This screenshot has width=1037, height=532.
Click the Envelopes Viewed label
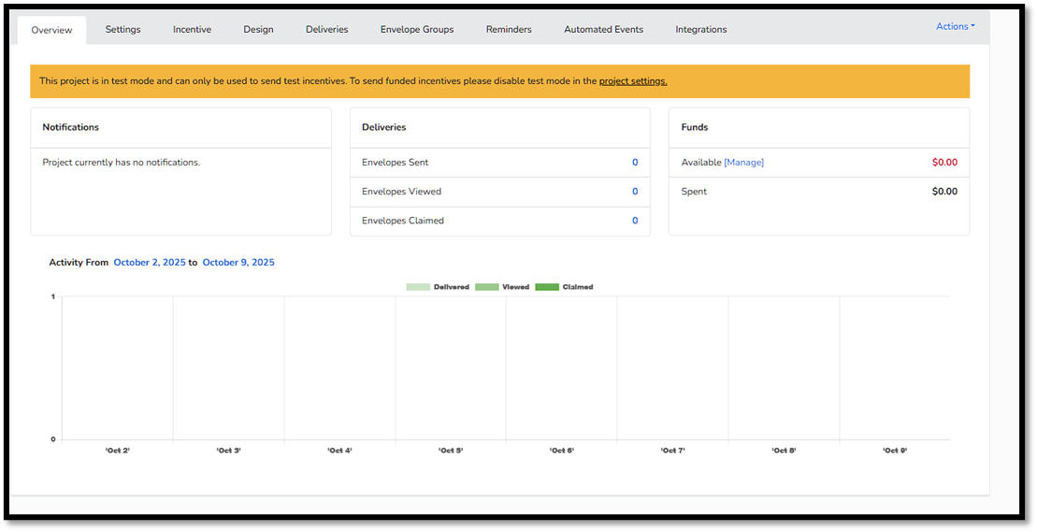pyautogui.click(x=401, y=191)
